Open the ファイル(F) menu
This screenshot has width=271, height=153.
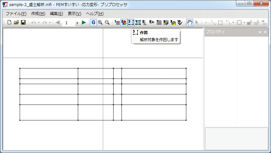click(16, 14)
